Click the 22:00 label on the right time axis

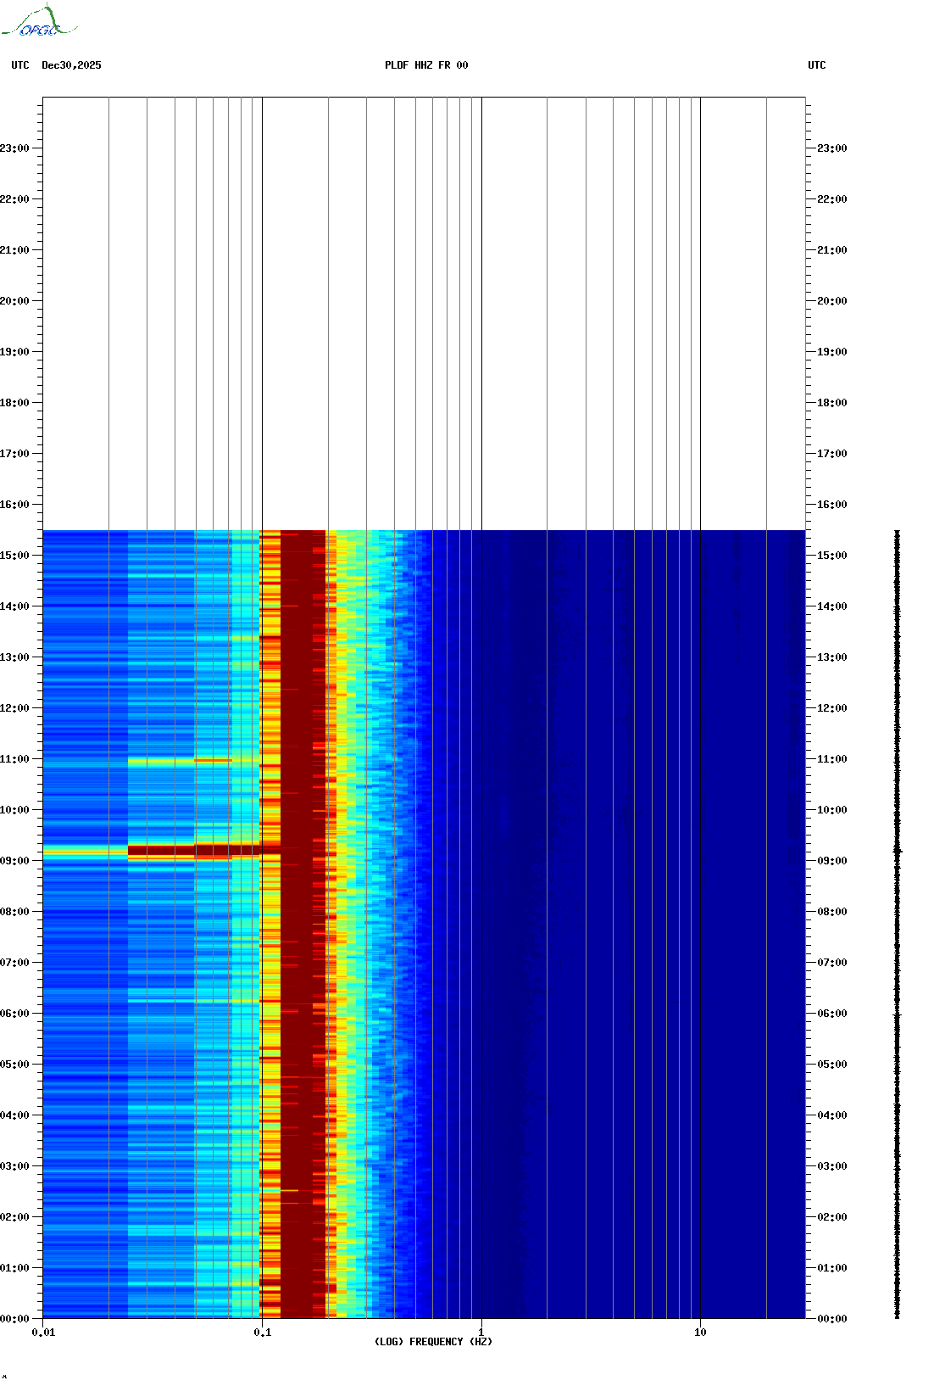[832, 199]
